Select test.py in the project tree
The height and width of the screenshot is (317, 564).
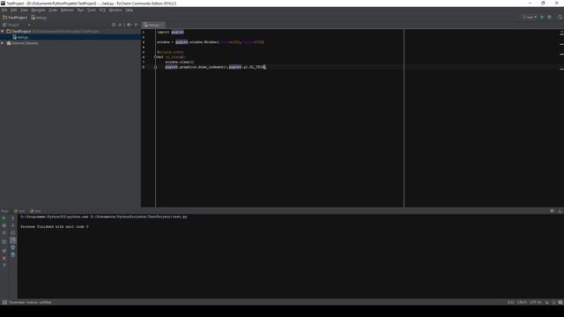point(23,37)
